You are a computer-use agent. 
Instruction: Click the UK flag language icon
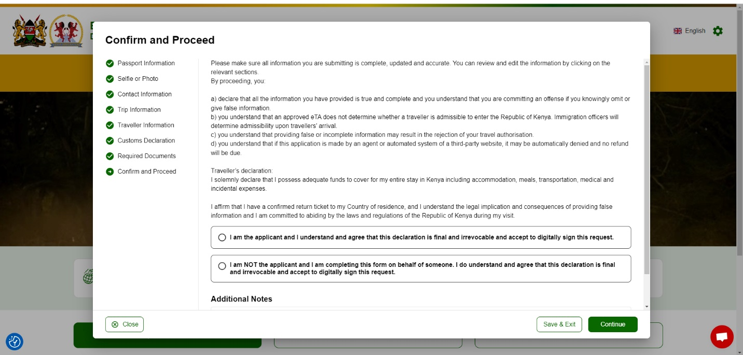tap(678, 31)
